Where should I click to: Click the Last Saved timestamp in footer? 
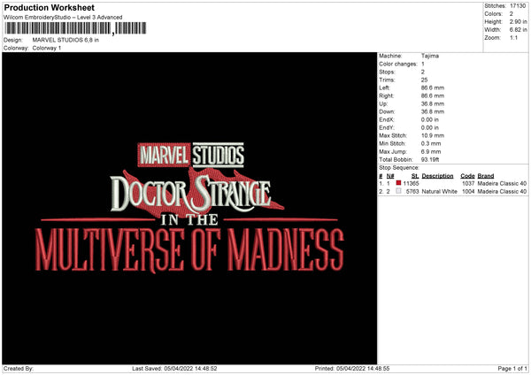(x=174, y=368)
